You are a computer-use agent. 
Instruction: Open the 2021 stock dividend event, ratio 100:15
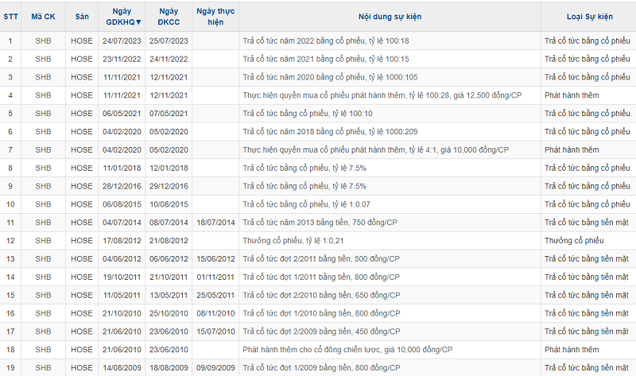(339, 59)
